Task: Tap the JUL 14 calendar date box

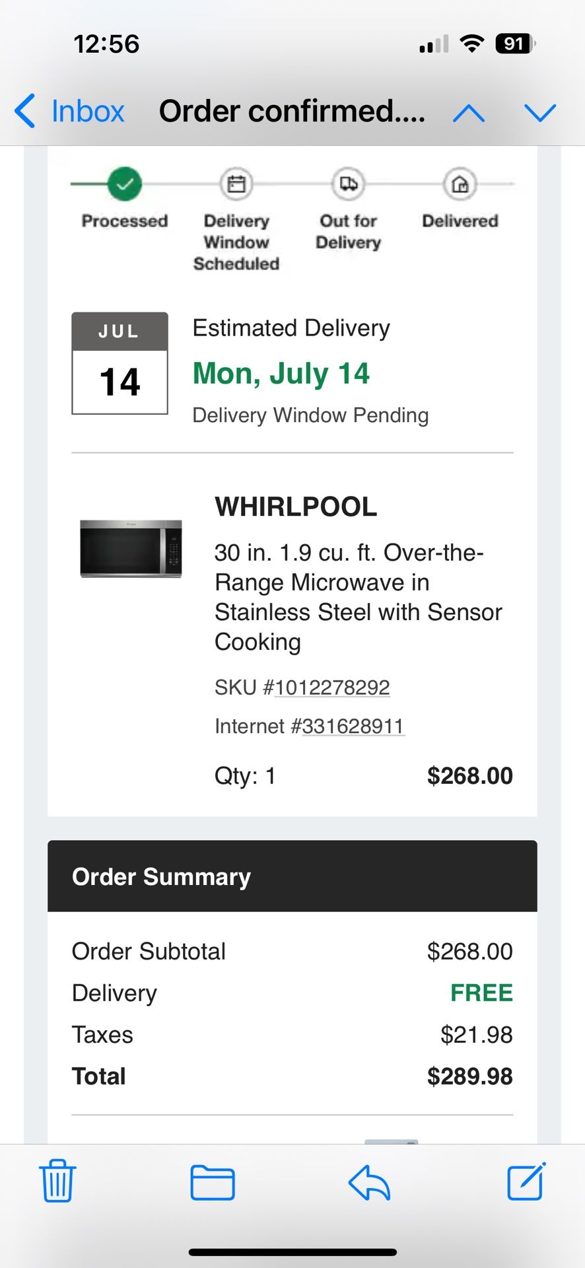Action: pyautogui.click(x=120, y=363)
